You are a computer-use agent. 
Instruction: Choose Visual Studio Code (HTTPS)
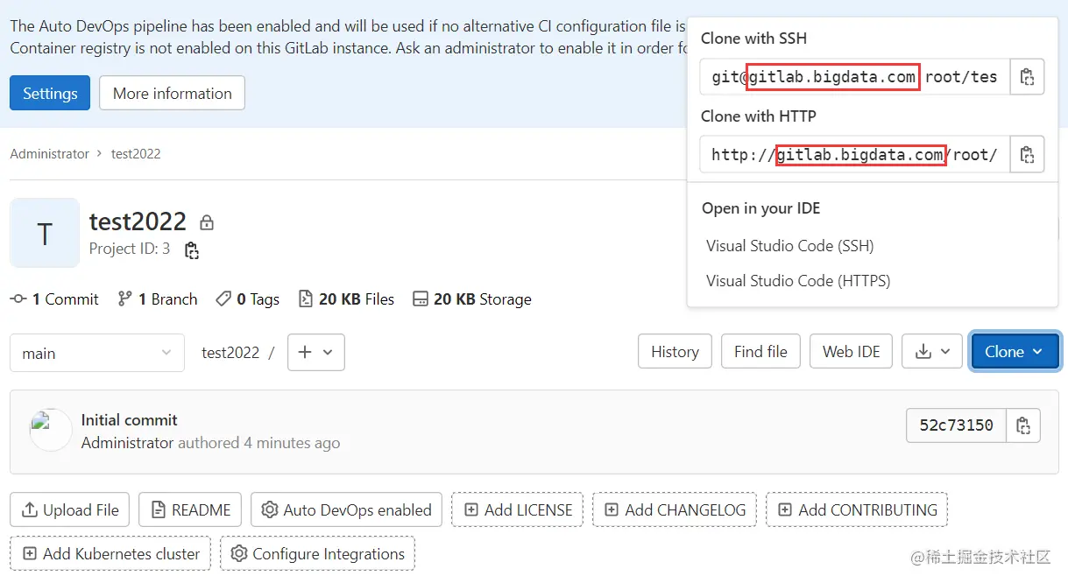click(798, 281)
